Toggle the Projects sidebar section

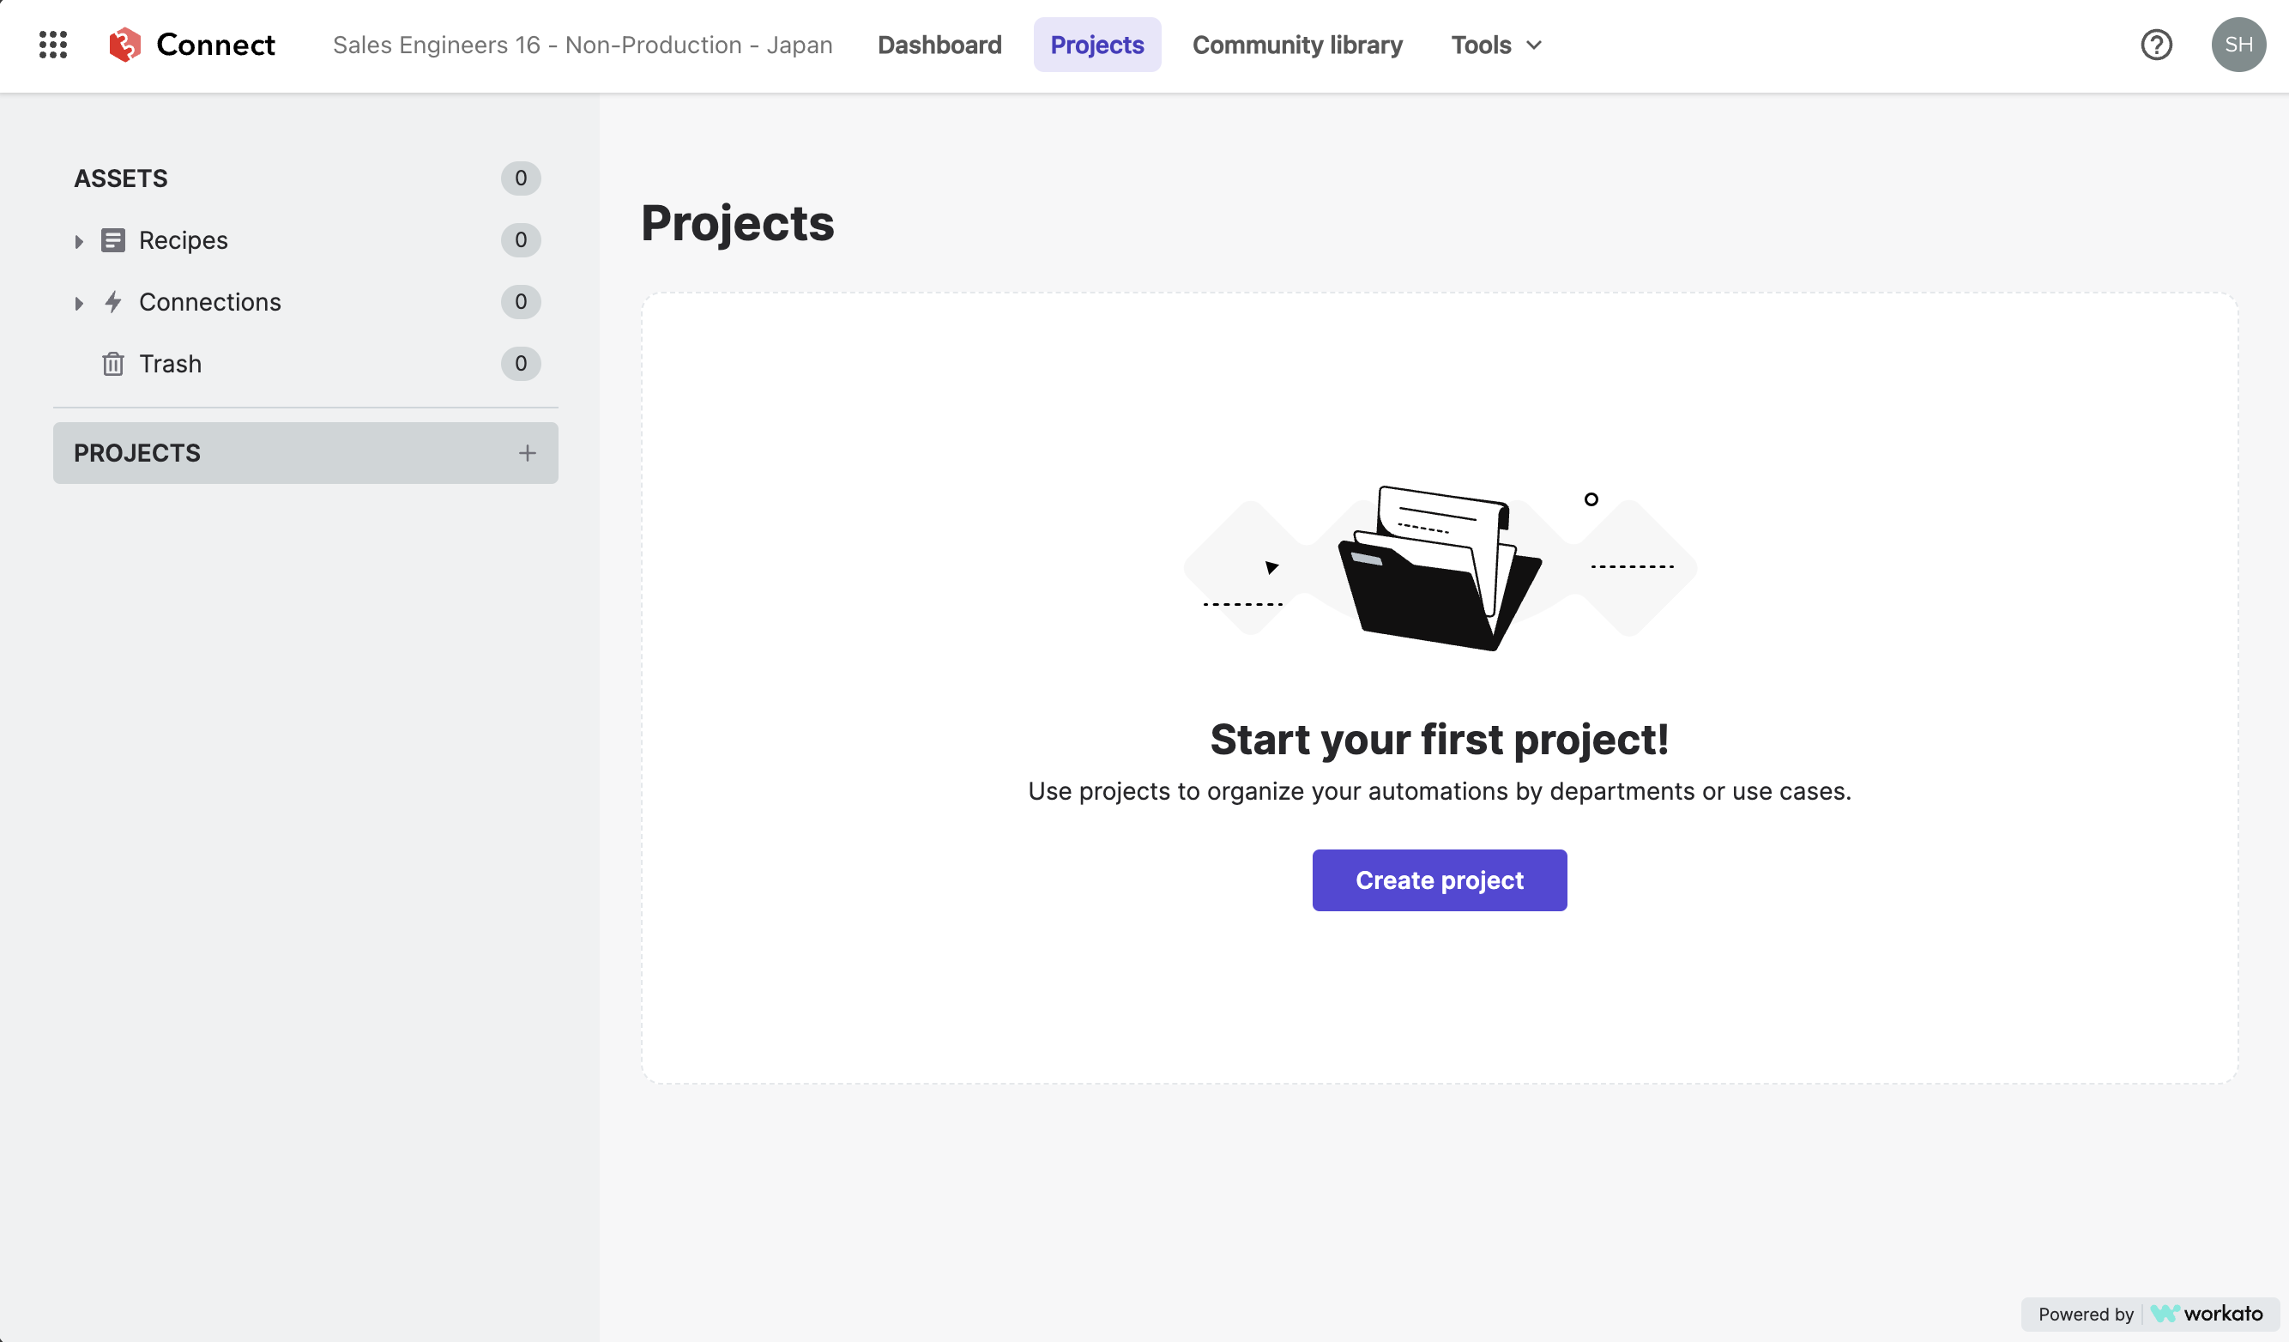pyautogui.click(x=137, y=454)
